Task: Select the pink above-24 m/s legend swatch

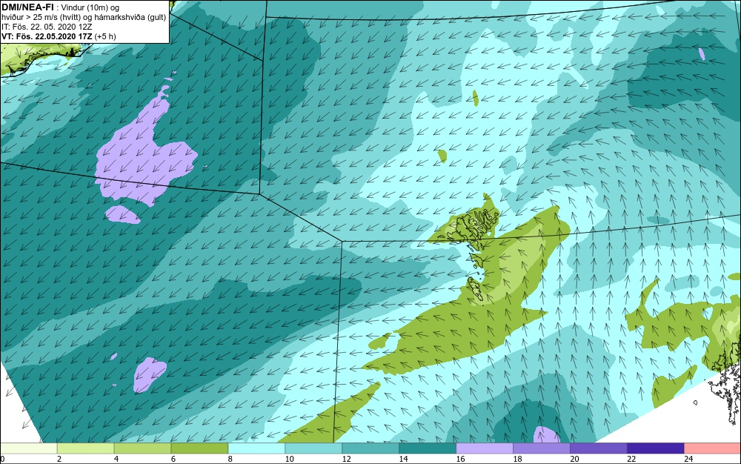Action: tap(713, 448)
